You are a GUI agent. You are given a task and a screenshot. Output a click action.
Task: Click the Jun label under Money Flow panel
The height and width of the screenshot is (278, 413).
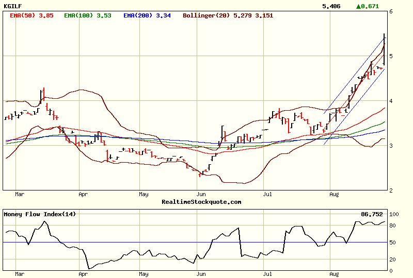pos(201,274)
